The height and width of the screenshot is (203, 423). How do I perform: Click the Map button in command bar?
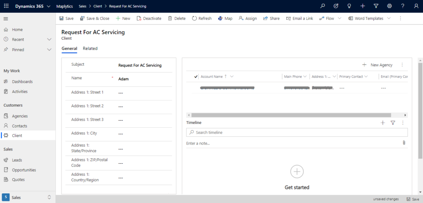pyautogui.click(x=225, y=19)
